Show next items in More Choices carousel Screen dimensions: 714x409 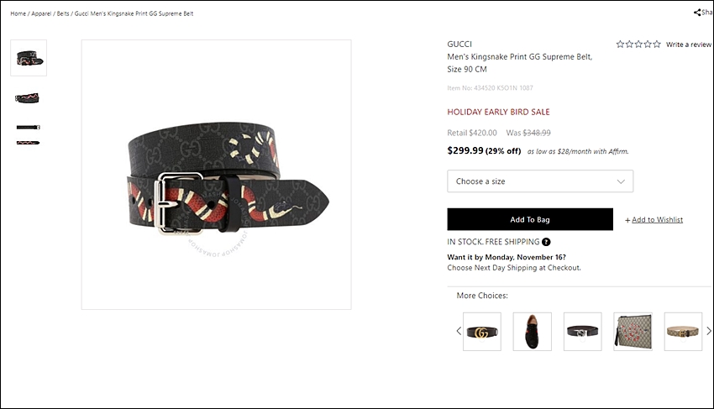tap(708, 331)
